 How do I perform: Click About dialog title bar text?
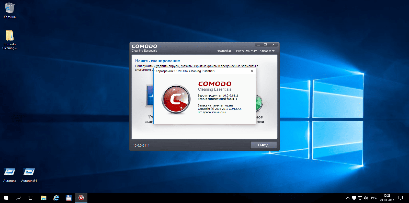[184, 71]
